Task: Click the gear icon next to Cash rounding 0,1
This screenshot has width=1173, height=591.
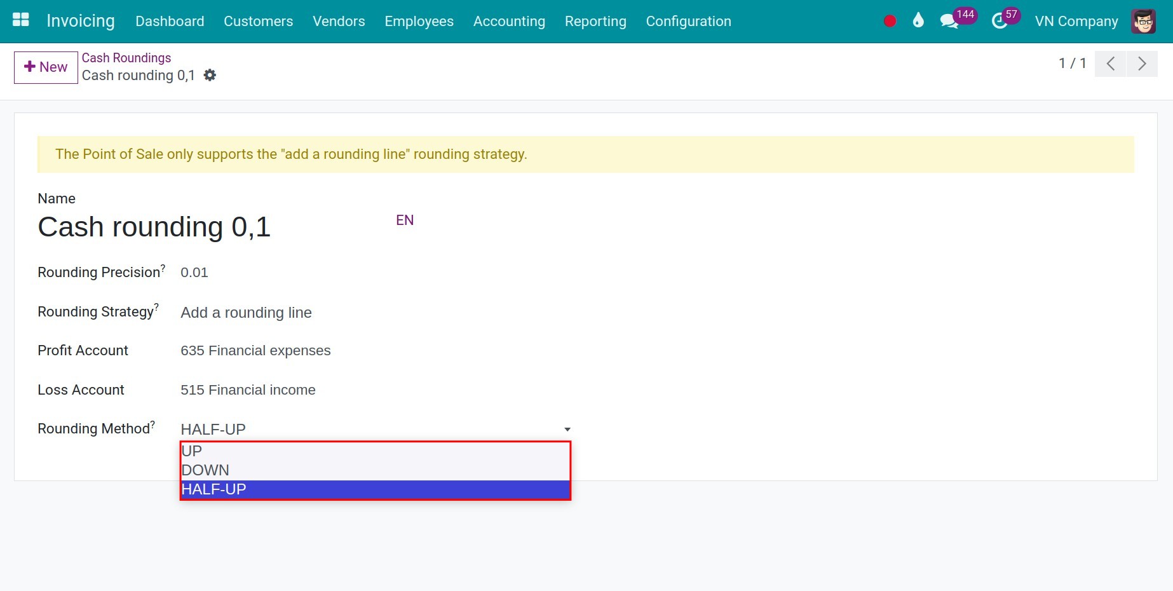Action: pyautogui.click(x=210, y=75)
